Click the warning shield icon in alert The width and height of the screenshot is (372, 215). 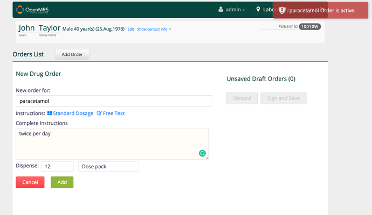282,10
